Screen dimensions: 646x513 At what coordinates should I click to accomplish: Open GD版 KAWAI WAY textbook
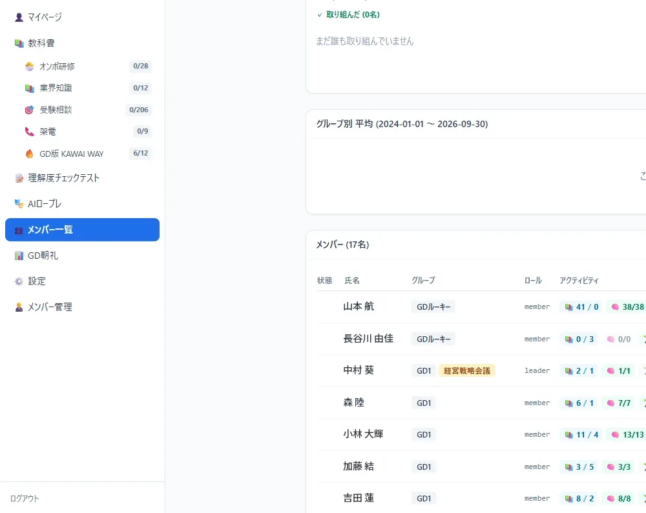pyautogui.click(x=88, y=154)
